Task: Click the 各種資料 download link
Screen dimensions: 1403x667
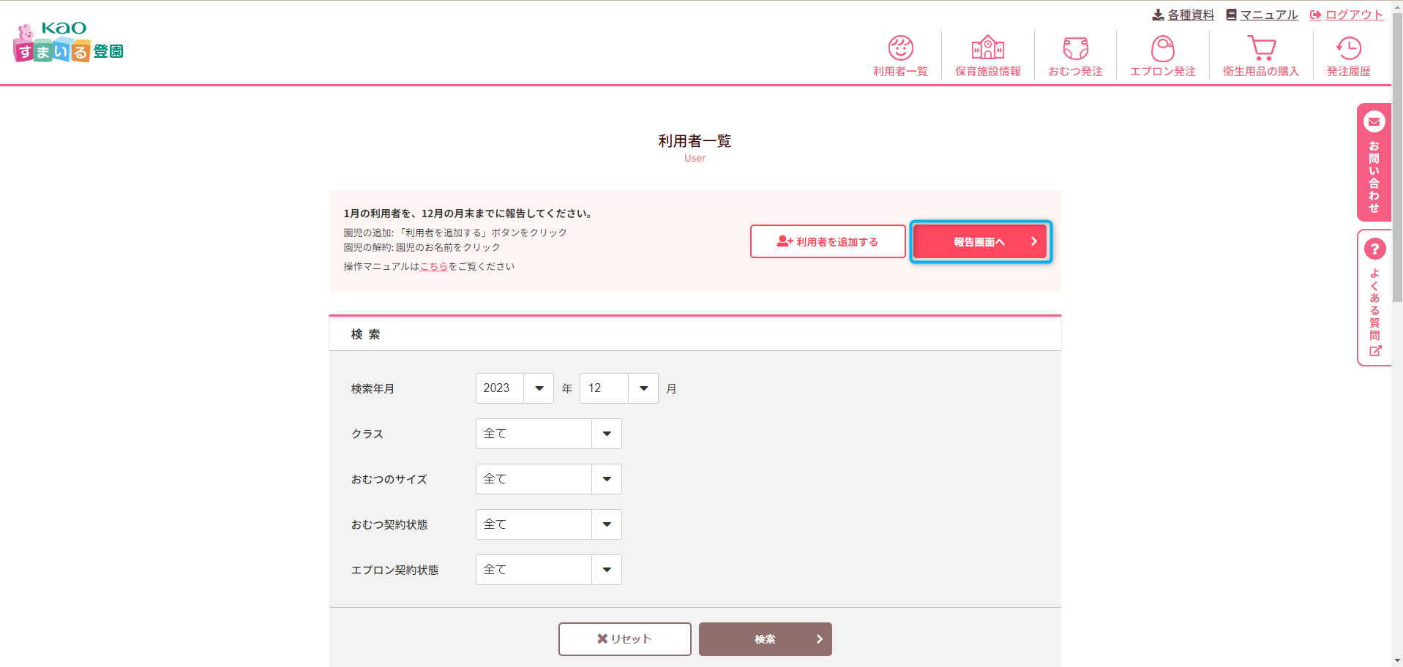Action: point(1183,15)
